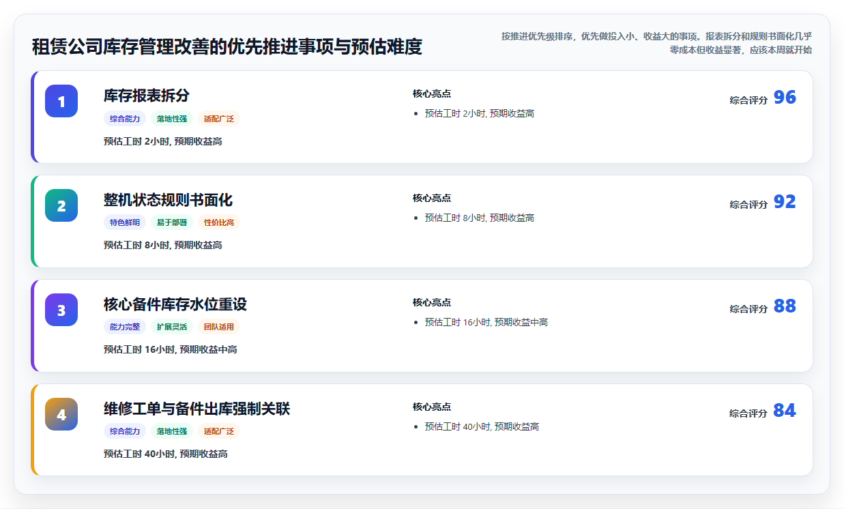Click the 易于部署 tag
Screen dimensions: 844x509
[172, 222]
